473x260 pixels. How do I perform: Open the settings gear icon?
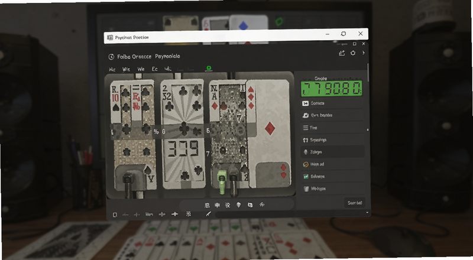pyautogui.click(x=352, y=53)
